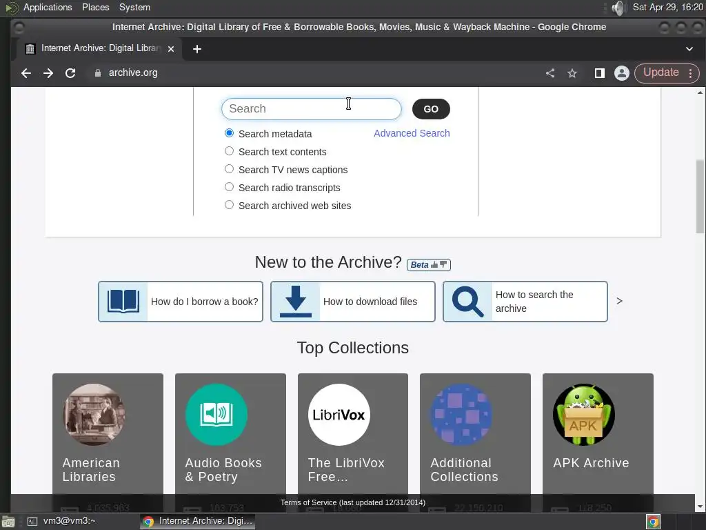
Task: Open the Additional Collections title
Action: pyautogui.click(x=464, y=469)
